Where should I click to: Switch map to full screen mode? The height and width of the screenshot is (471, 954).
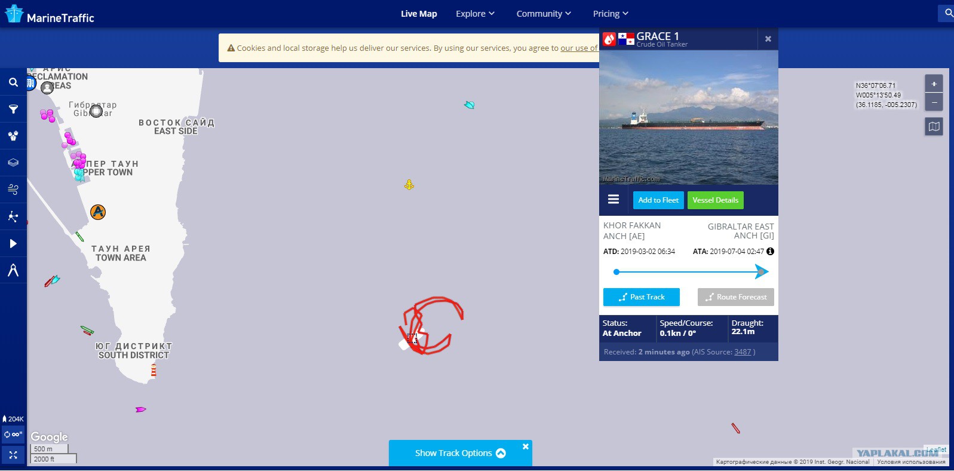click(x=13, y=455)
